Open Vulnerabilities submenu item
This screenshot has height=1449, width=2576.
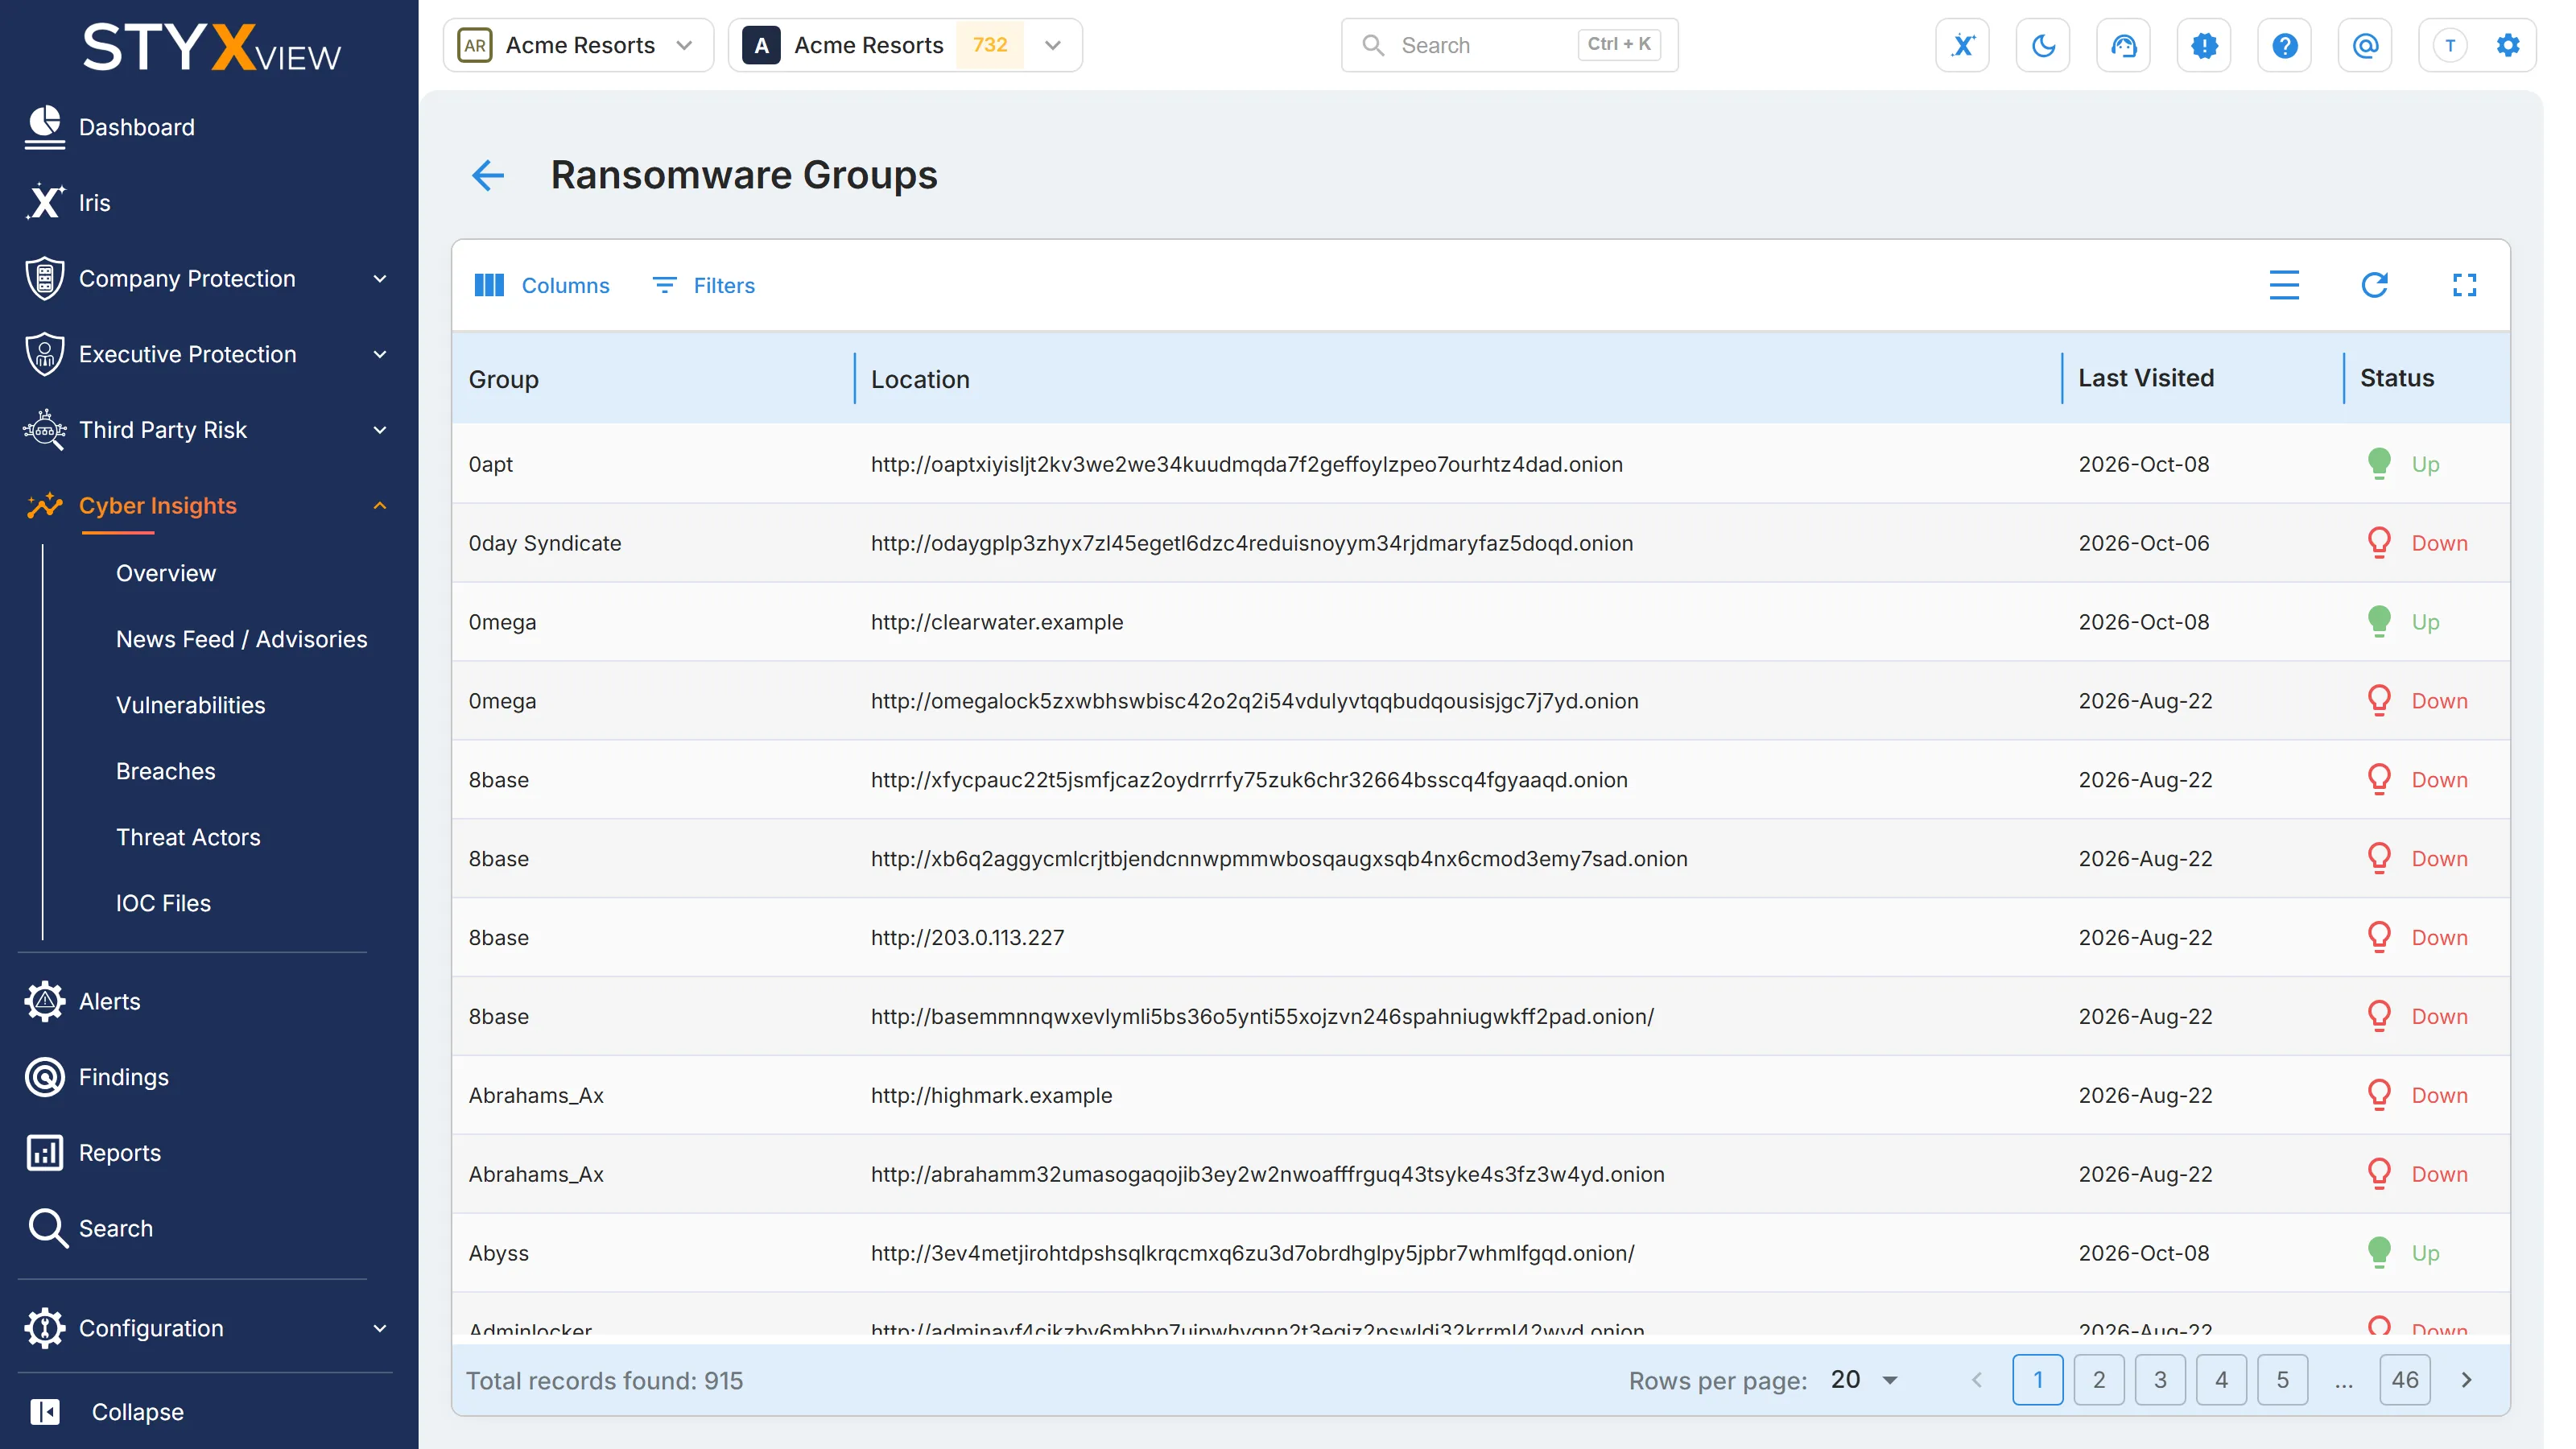coord(190,705)
